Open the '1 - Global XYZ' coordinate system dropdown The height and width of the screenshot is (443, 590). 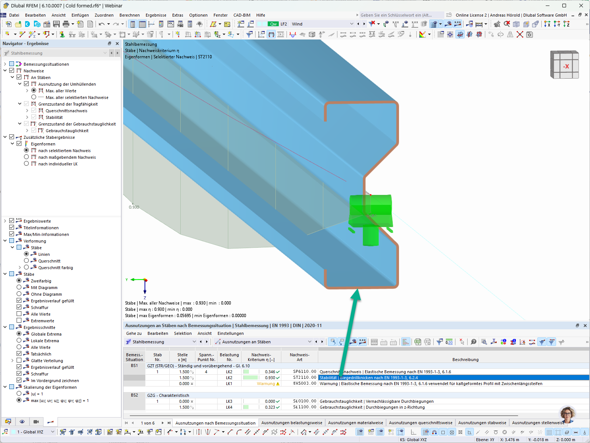click(x=52, y=432)
